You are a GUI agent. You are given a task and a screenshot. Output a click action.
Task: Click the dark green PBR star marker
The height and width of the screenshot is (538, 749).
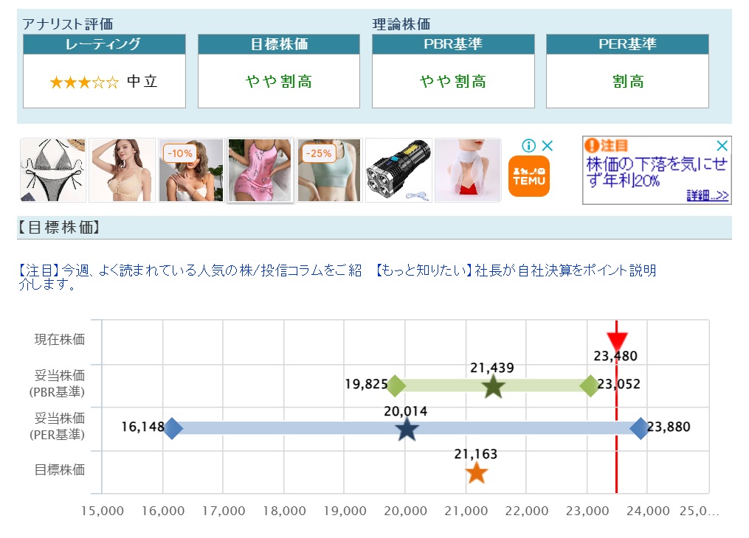tap(493, 386)
